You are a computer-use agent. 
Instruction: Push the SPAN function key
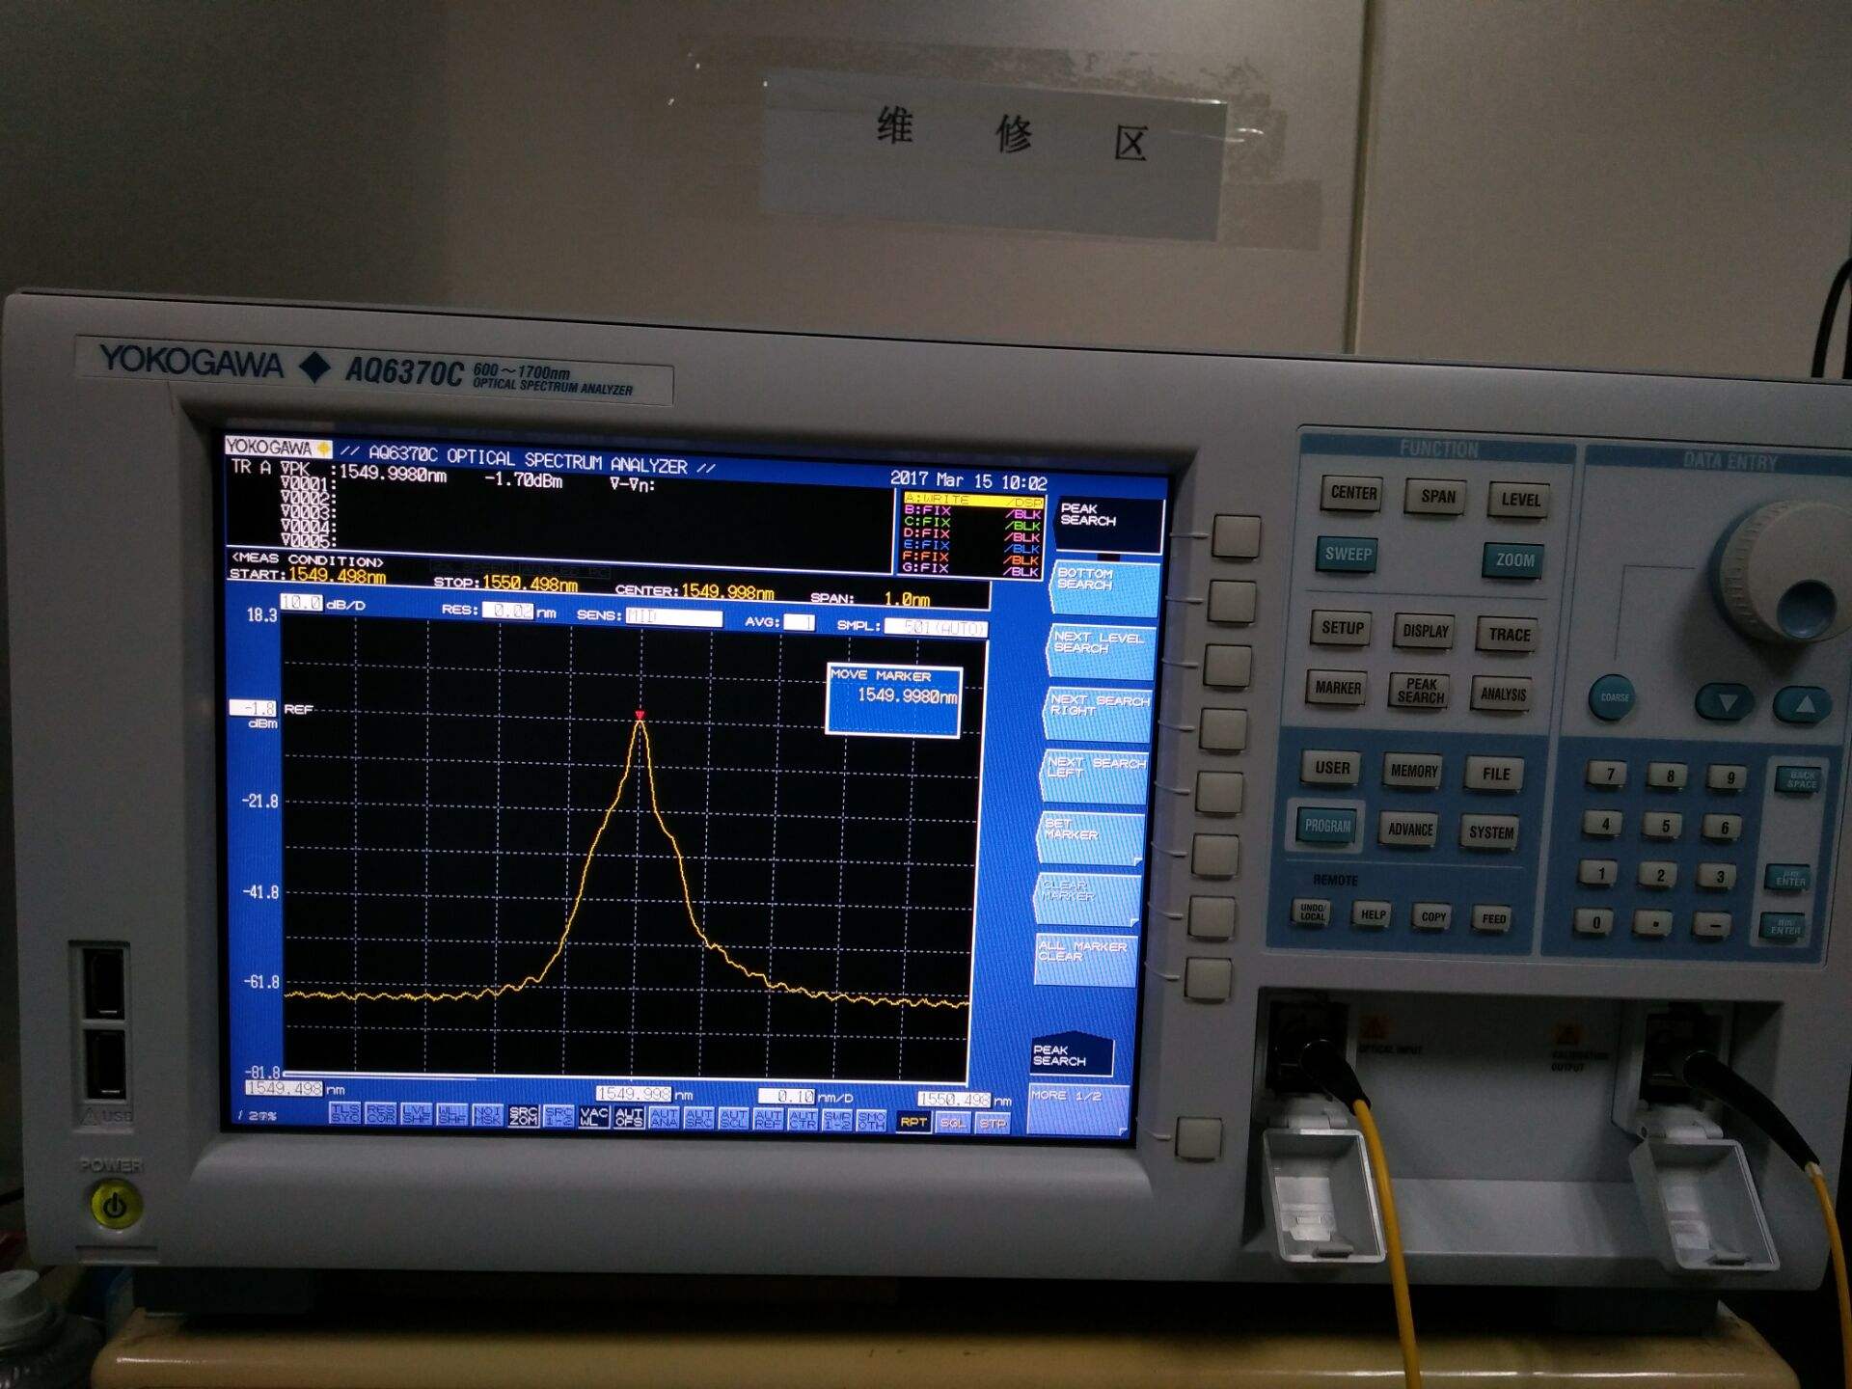point(1437,498)
